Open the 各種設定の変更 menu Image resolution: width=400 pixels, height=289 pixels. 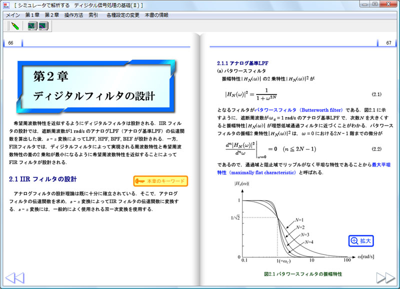pyautogui.click(x=123, y=15)
